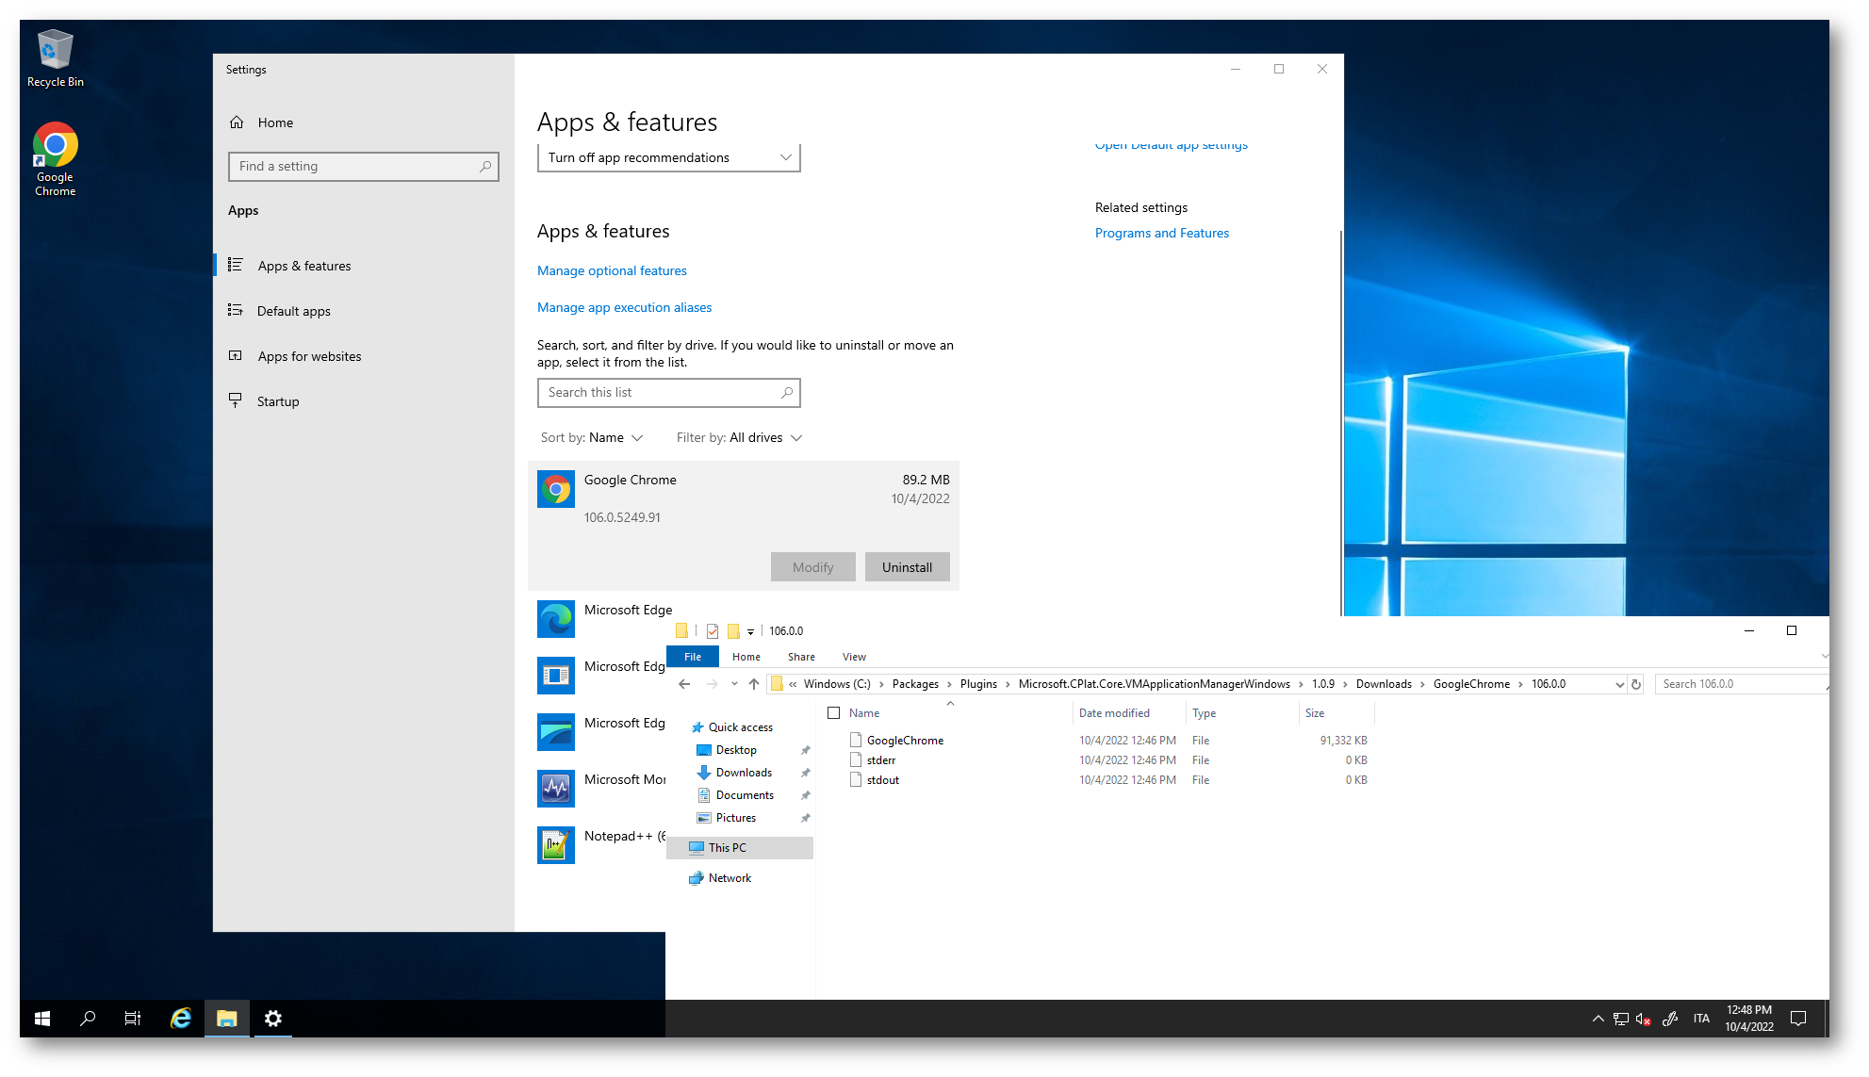The height and width of the screenshot is (1077, 1869).
Task: Open the default app settings link
Action: 1172,146
